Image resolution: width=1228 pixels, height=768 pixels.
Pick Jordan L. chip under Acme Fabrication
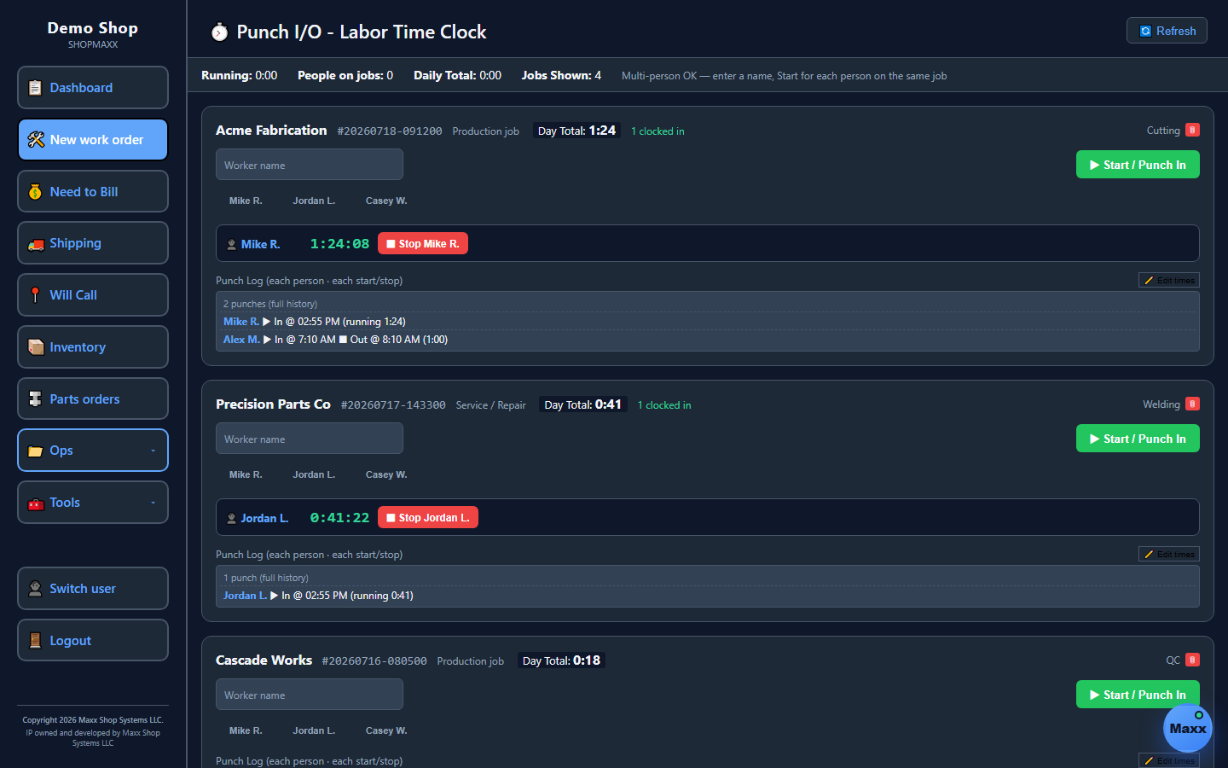pyautogui.click(x=314, y=201)
